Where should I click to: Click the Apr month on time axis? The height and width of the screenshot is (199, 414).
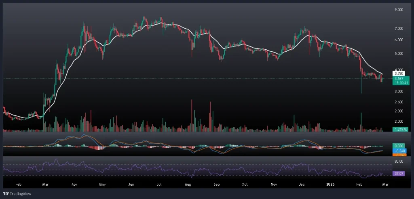coord(74,184)
